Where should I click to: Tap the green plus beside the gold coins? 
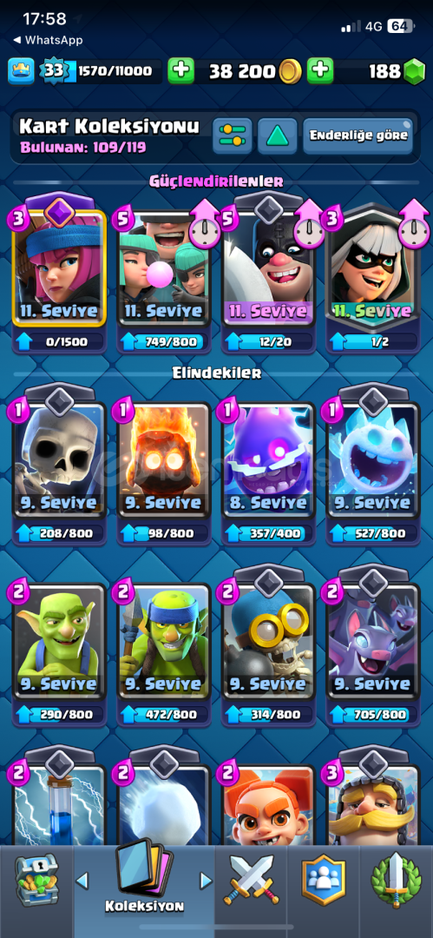(x=180, y=71)
